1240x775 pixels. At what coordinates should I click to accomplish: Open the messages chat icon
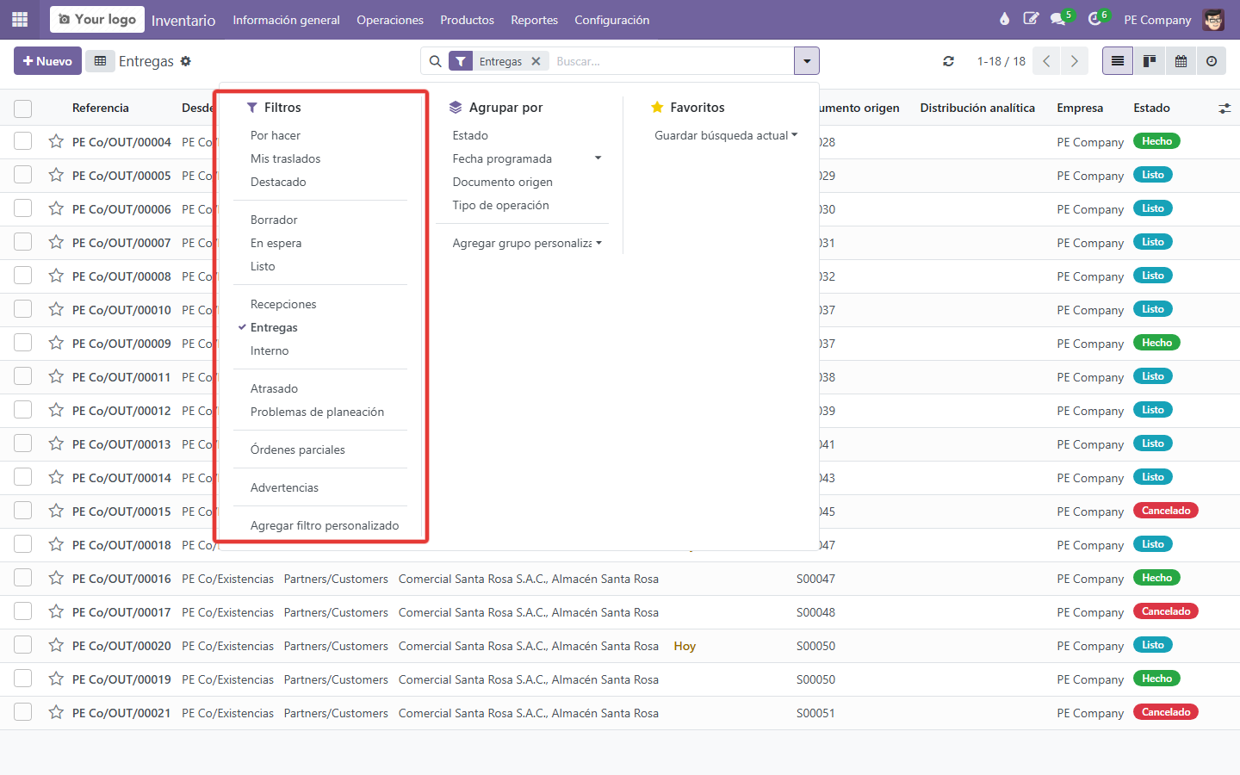pos(1058,19)
